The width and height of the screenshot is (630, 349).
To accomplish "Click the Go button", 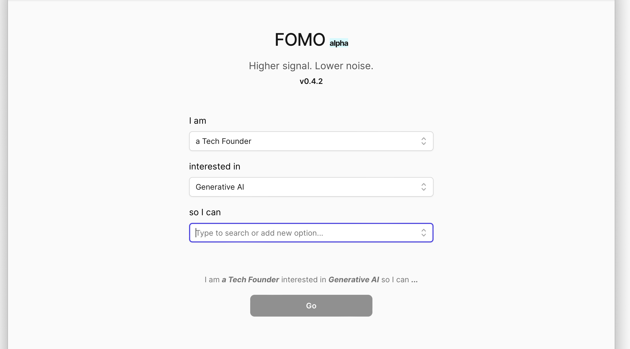I will [311, 305].
